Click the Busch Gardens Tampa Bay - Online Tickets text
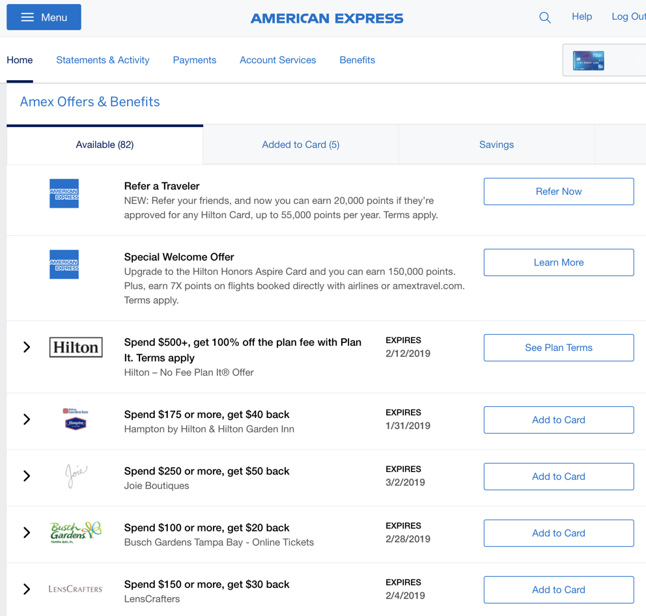This screenshot has width=646, height=616. click(x=219, y=542)
